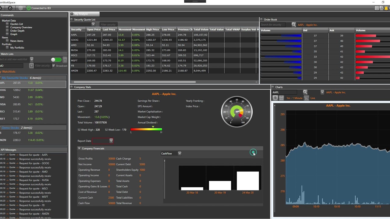This screenshot has height=219, width=390.
Task: Click the Charts AAPL symbol input field
Action: [x=285, y=92]
